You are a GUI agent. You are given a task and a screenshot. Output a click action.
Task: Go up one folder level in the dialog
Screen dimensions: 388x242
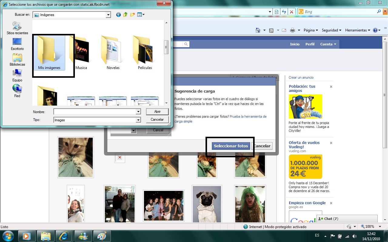(x=125, y=15)
